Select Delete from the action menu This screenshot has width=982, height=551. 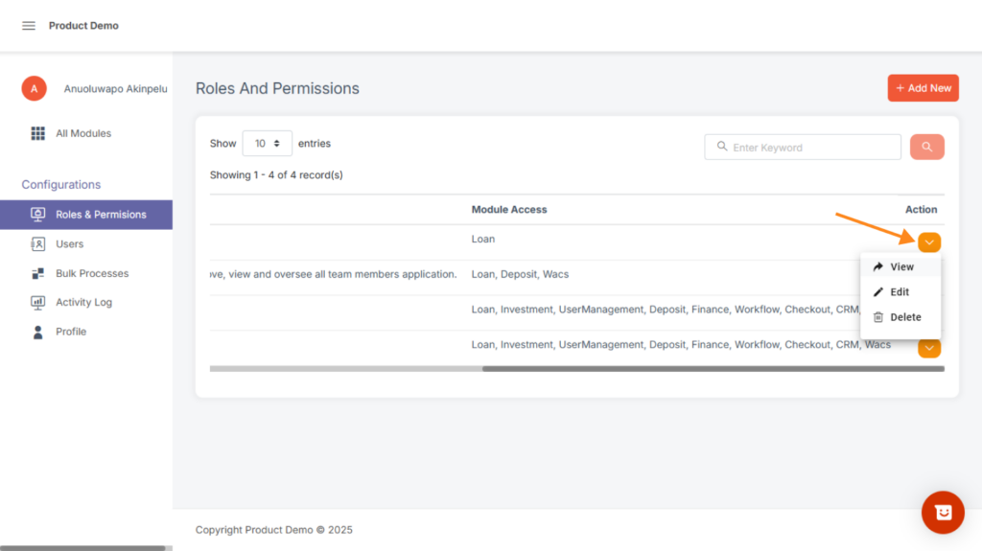point(904,317)
